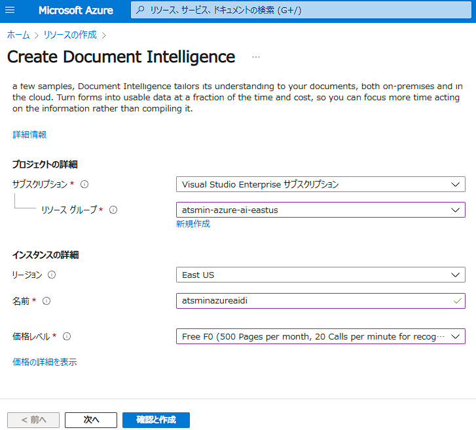Screen dimensions: 476x430
Task: Click the サブスクリプション field label
Action: coord(40,184)
